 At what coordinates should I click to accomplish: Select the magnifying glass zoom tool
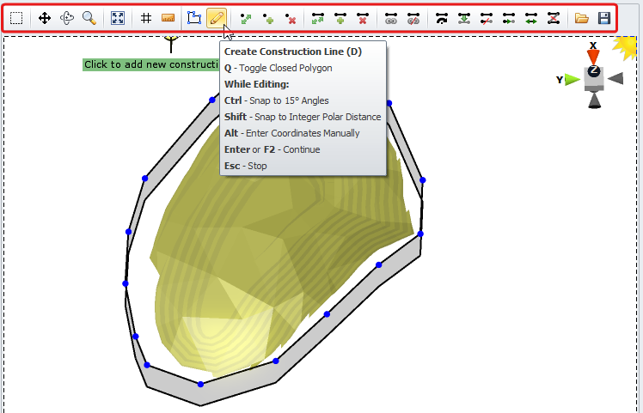(89, 18)
